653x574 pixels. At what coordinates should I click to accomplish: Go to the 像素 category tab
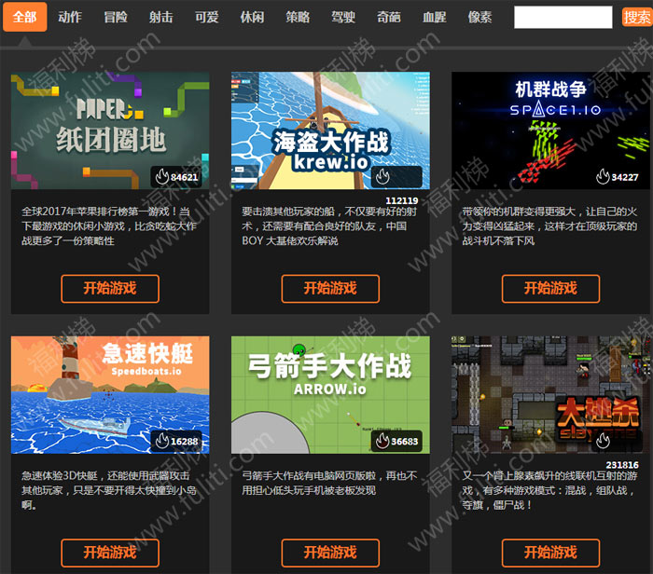[479, 17]
